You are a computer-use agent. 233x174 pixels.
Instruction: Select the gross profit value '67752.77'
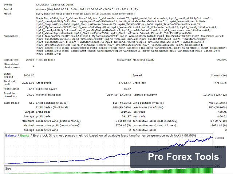125,83
